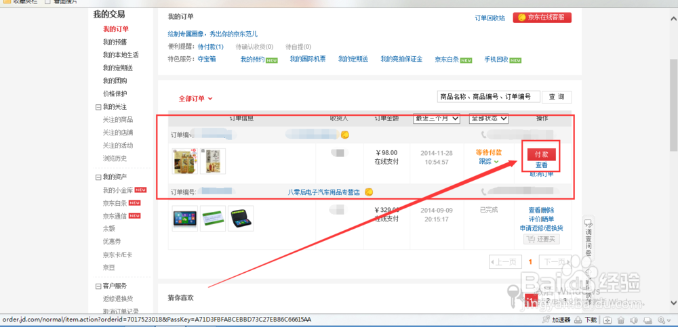Screen dimensions: 678x327
Task: Open the black case product thumbnail
Action: click(241, 218)
